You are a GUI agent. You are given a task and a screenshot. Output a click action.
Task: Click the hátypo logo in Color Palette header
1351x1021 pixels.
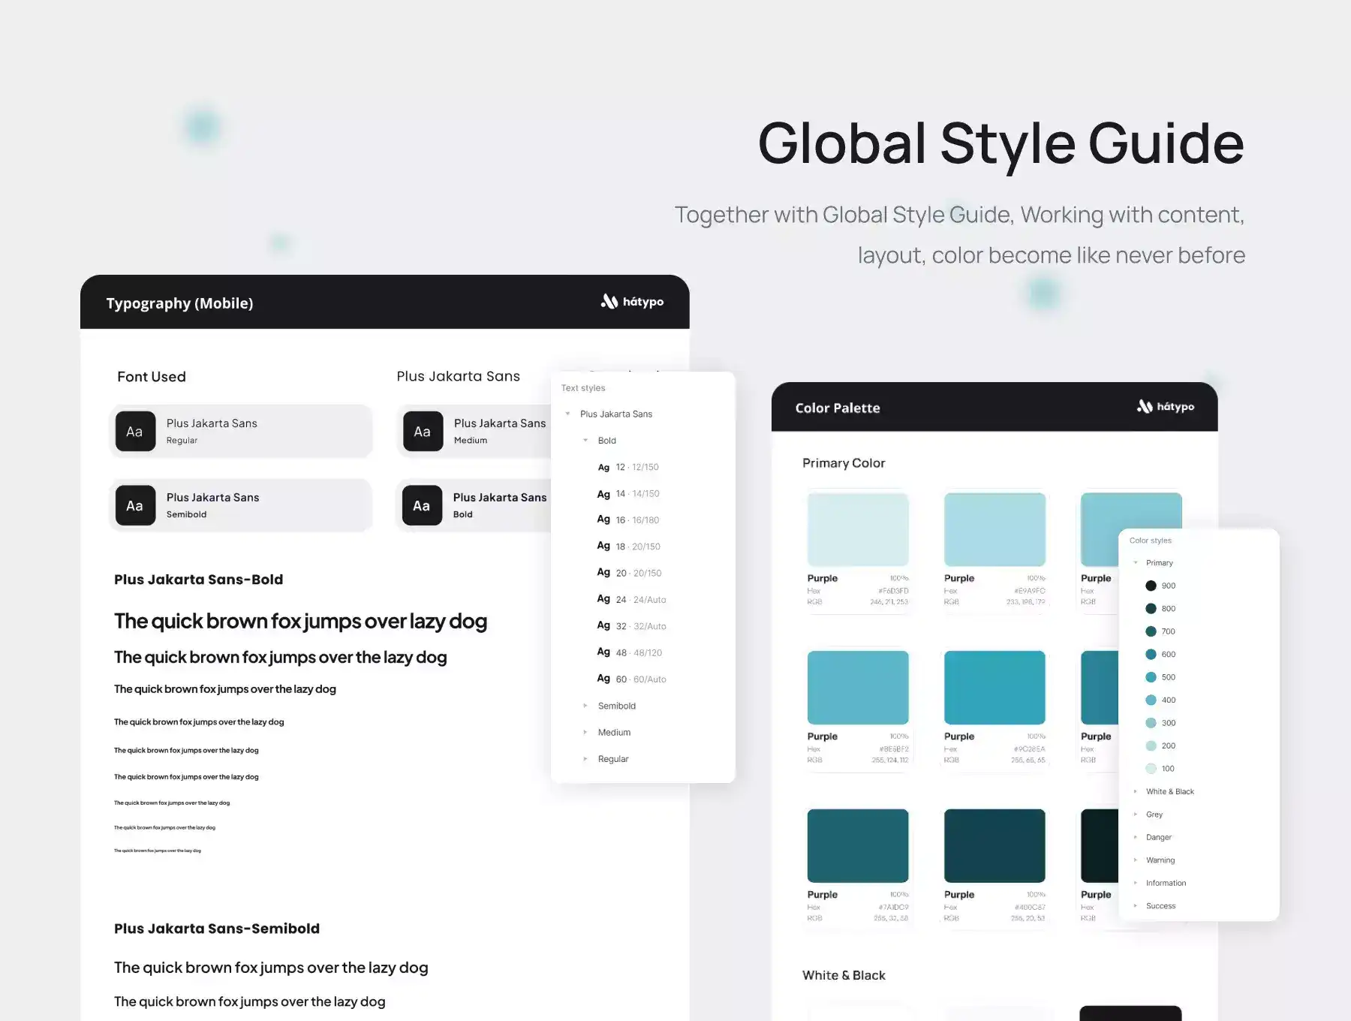tap(1165, 407)
